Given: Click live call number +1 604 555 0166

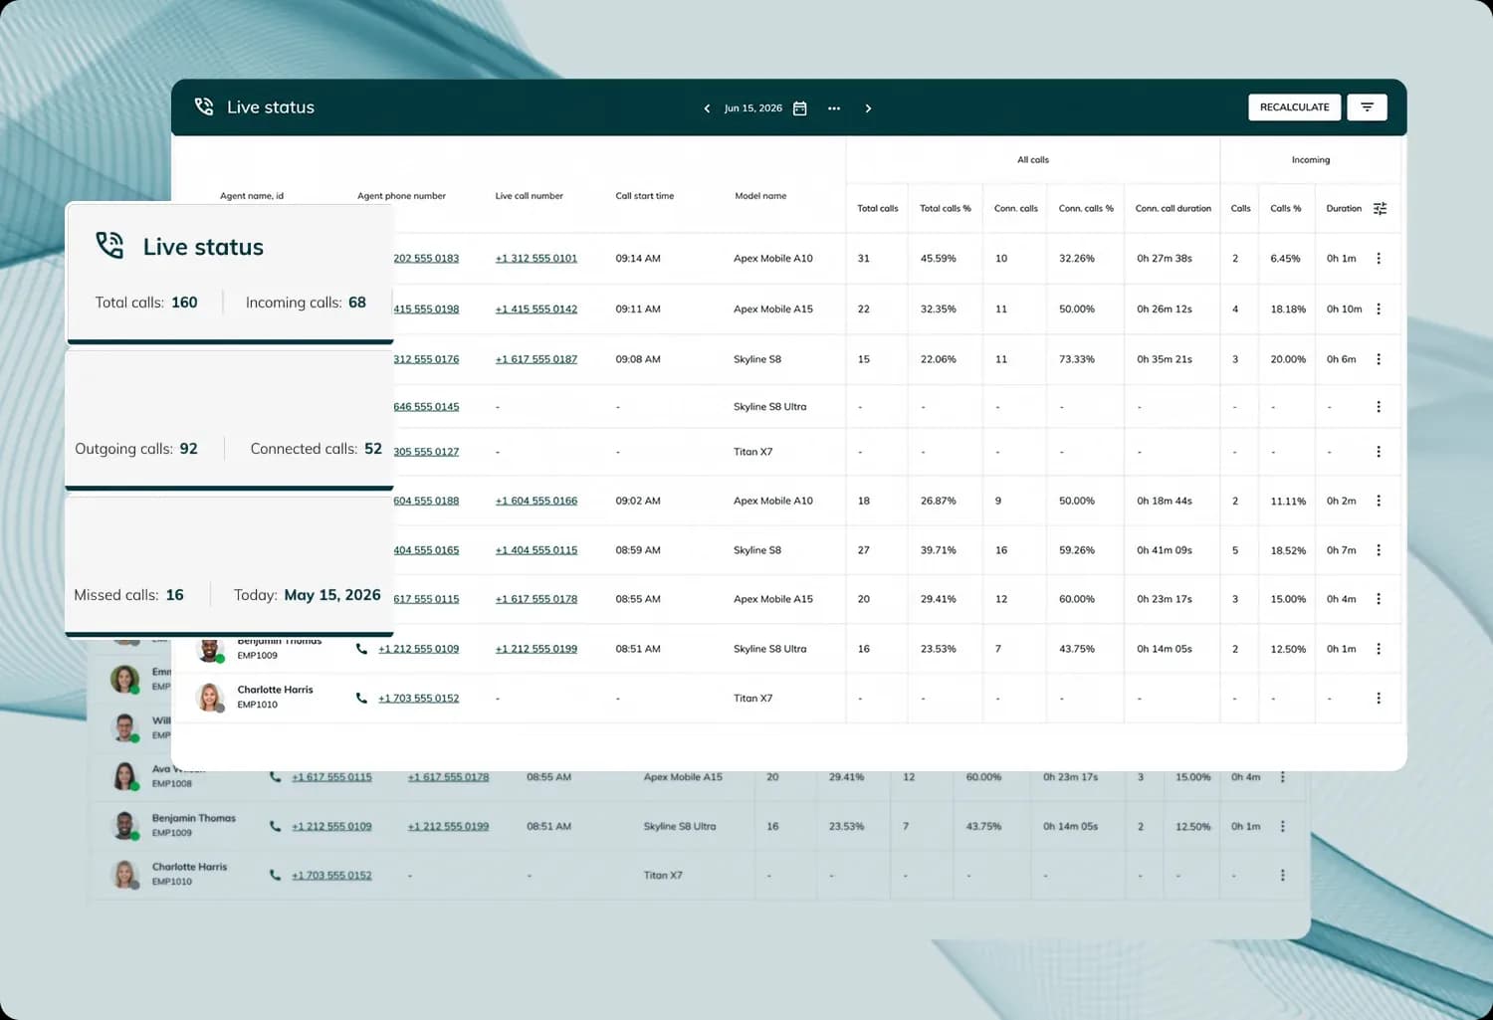Looking at the screenshot, I should [x=536, y=501].
